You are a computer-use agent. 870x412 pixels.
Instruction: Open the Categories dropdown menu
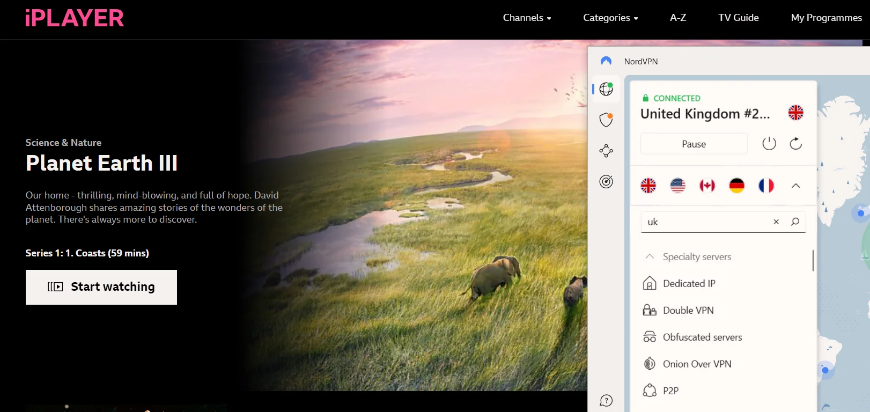[610, 18]
